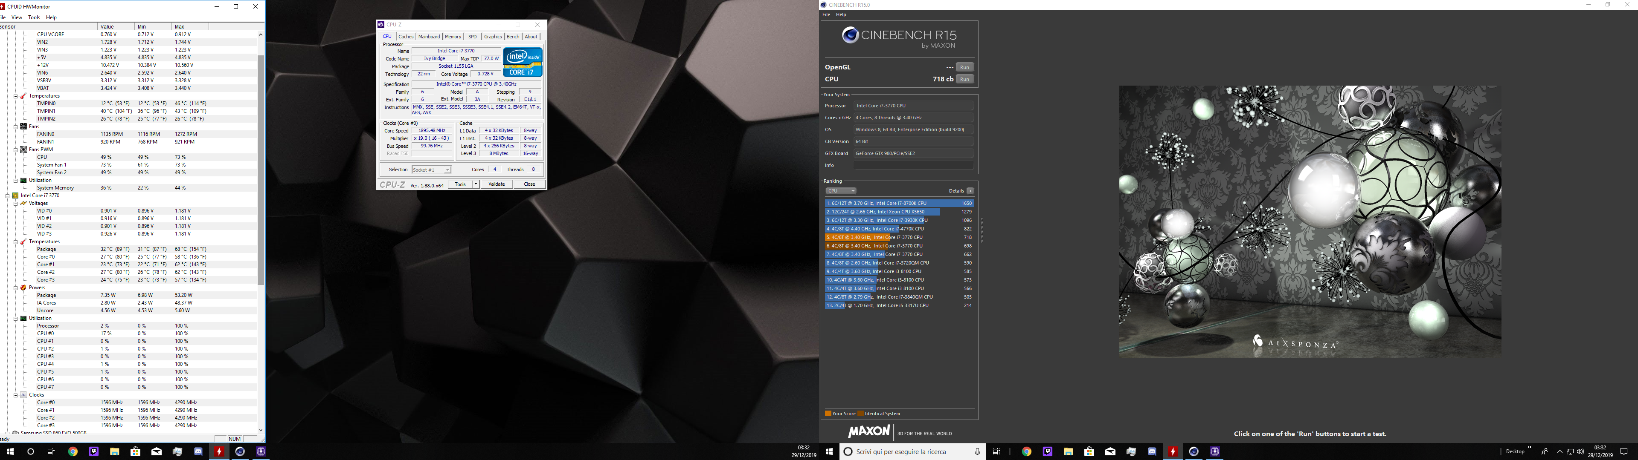
Task: Open the Ranking CPU dropdown in Cinebench
Action: (841, 191)
